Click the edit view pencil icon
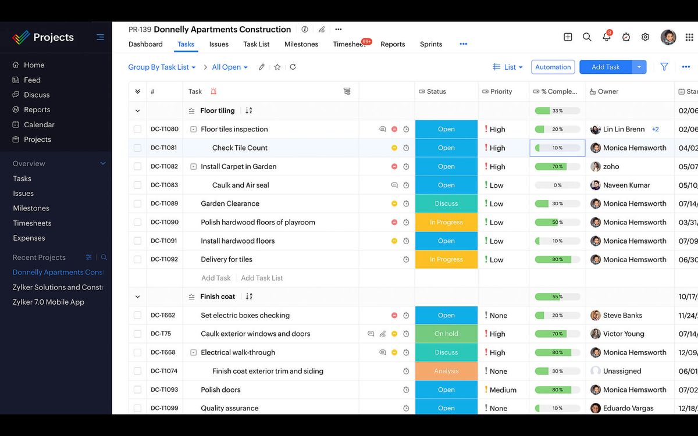The width and height of the screenshot is (698, 436). point(262,67)
